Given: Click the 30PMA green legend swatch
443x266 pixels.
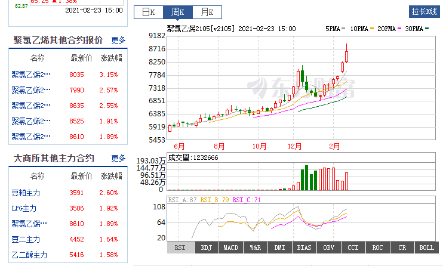Looking at the screenshot, I should [427, 29].
